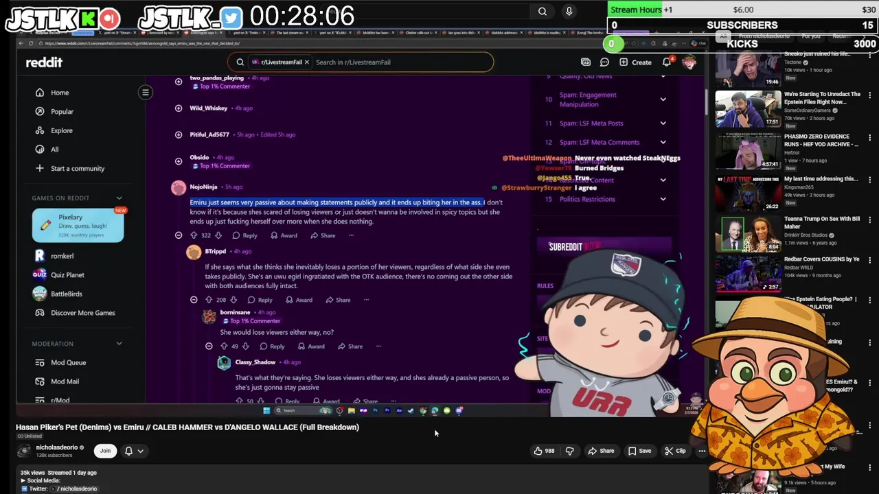The width and height of the screenshot is (879, 494).
Task: Give an Award to BTrippd's comment
Action: (x=299, y=300)
